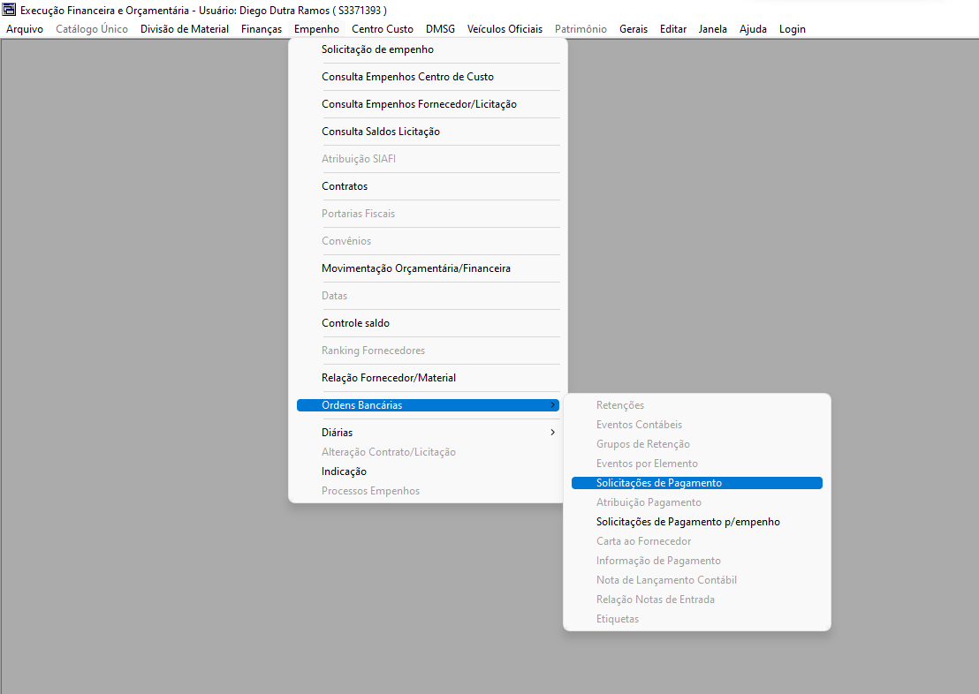Select Solicitação de empenho
Viewport: 979px width, 694px height.
[377, 49]
